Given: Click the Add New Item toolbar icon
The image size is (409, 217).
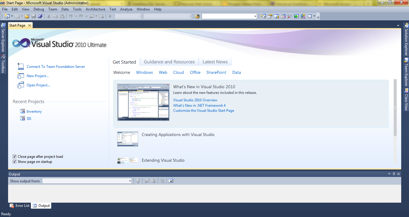Looking at the screenshot, I should click(x=17, y=16).
